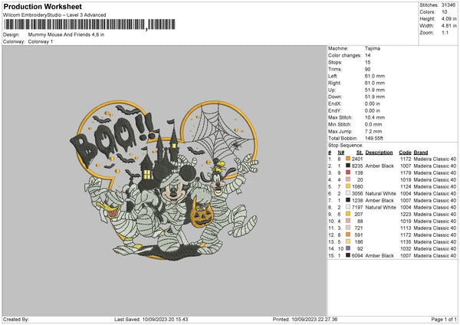This screenshot has height=325, width=460.
Task: Click thread code 1179 in row 3
Action: click(x=406, y=172)
